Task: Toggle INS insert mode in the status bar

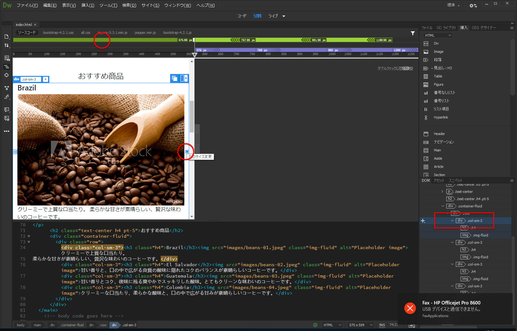Action: coord(382,325)
